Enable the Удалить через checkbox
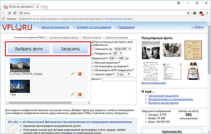 coord(93,74)
